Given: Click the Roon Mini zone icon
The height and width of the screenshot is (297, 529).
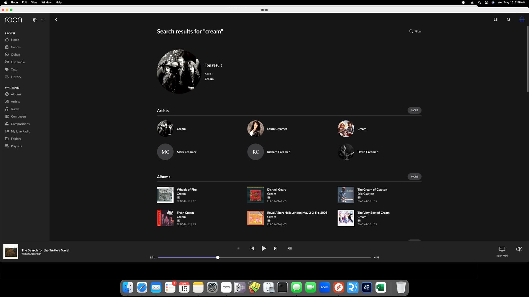Looking at the screenshot, I should [502, 249].
